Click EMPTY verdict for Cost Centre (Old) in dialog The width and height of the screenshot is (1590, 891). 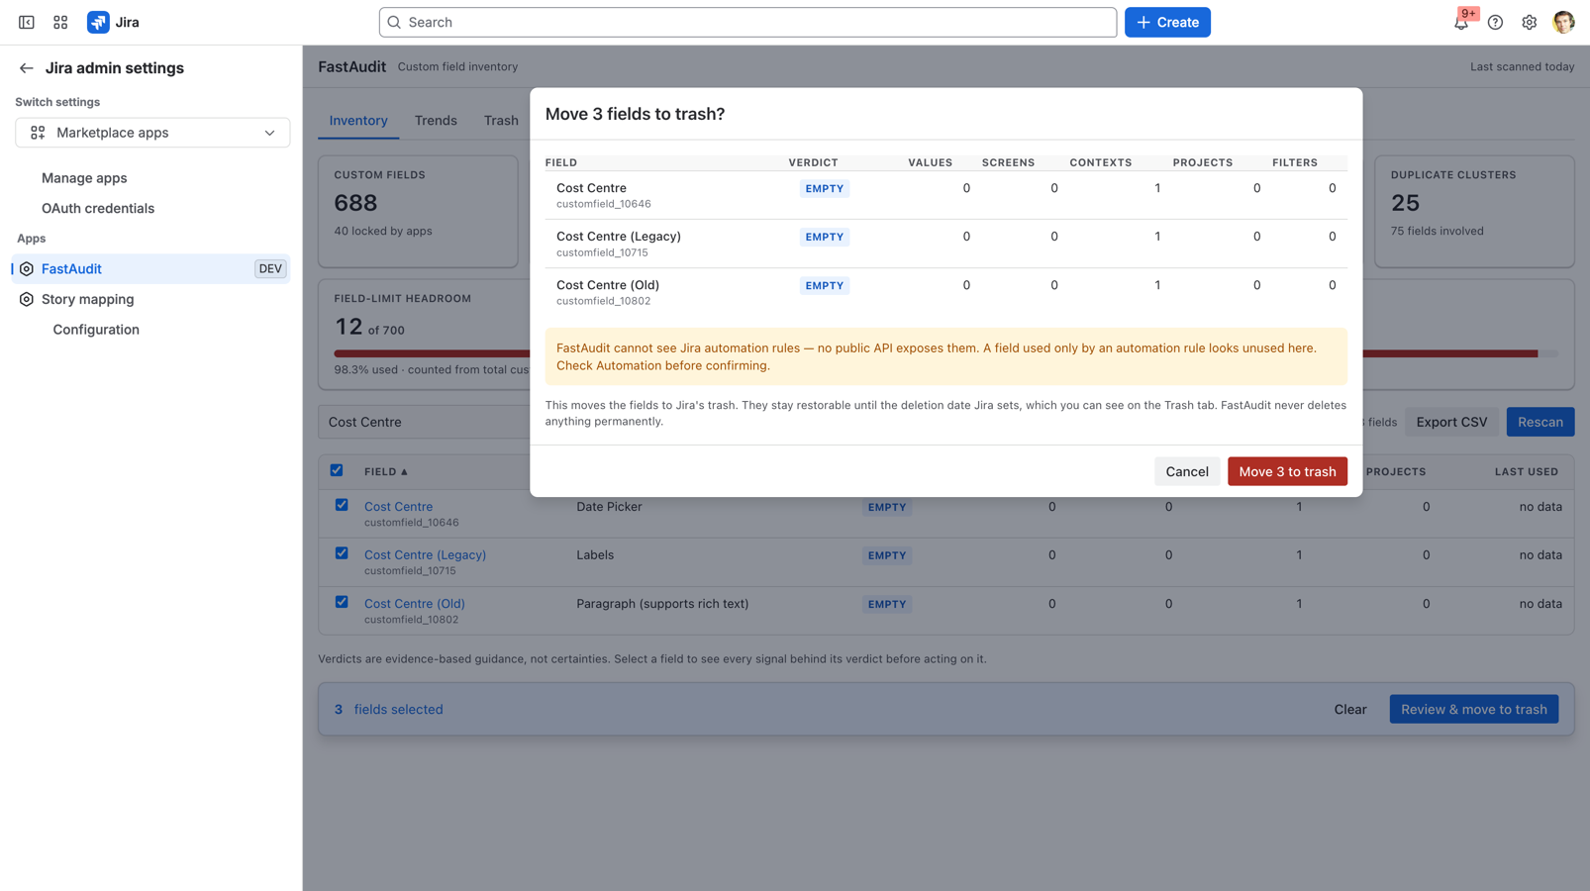[x=824, y=285]
